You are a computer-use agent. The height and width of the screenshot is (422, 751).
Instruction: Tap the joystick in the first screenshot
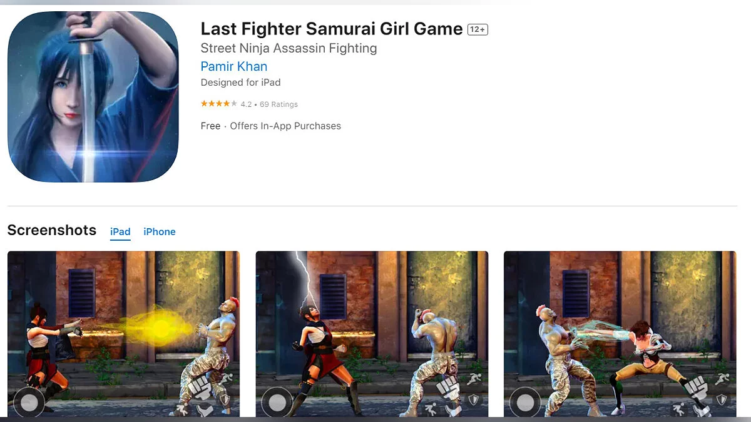click(x=29, y=403)
